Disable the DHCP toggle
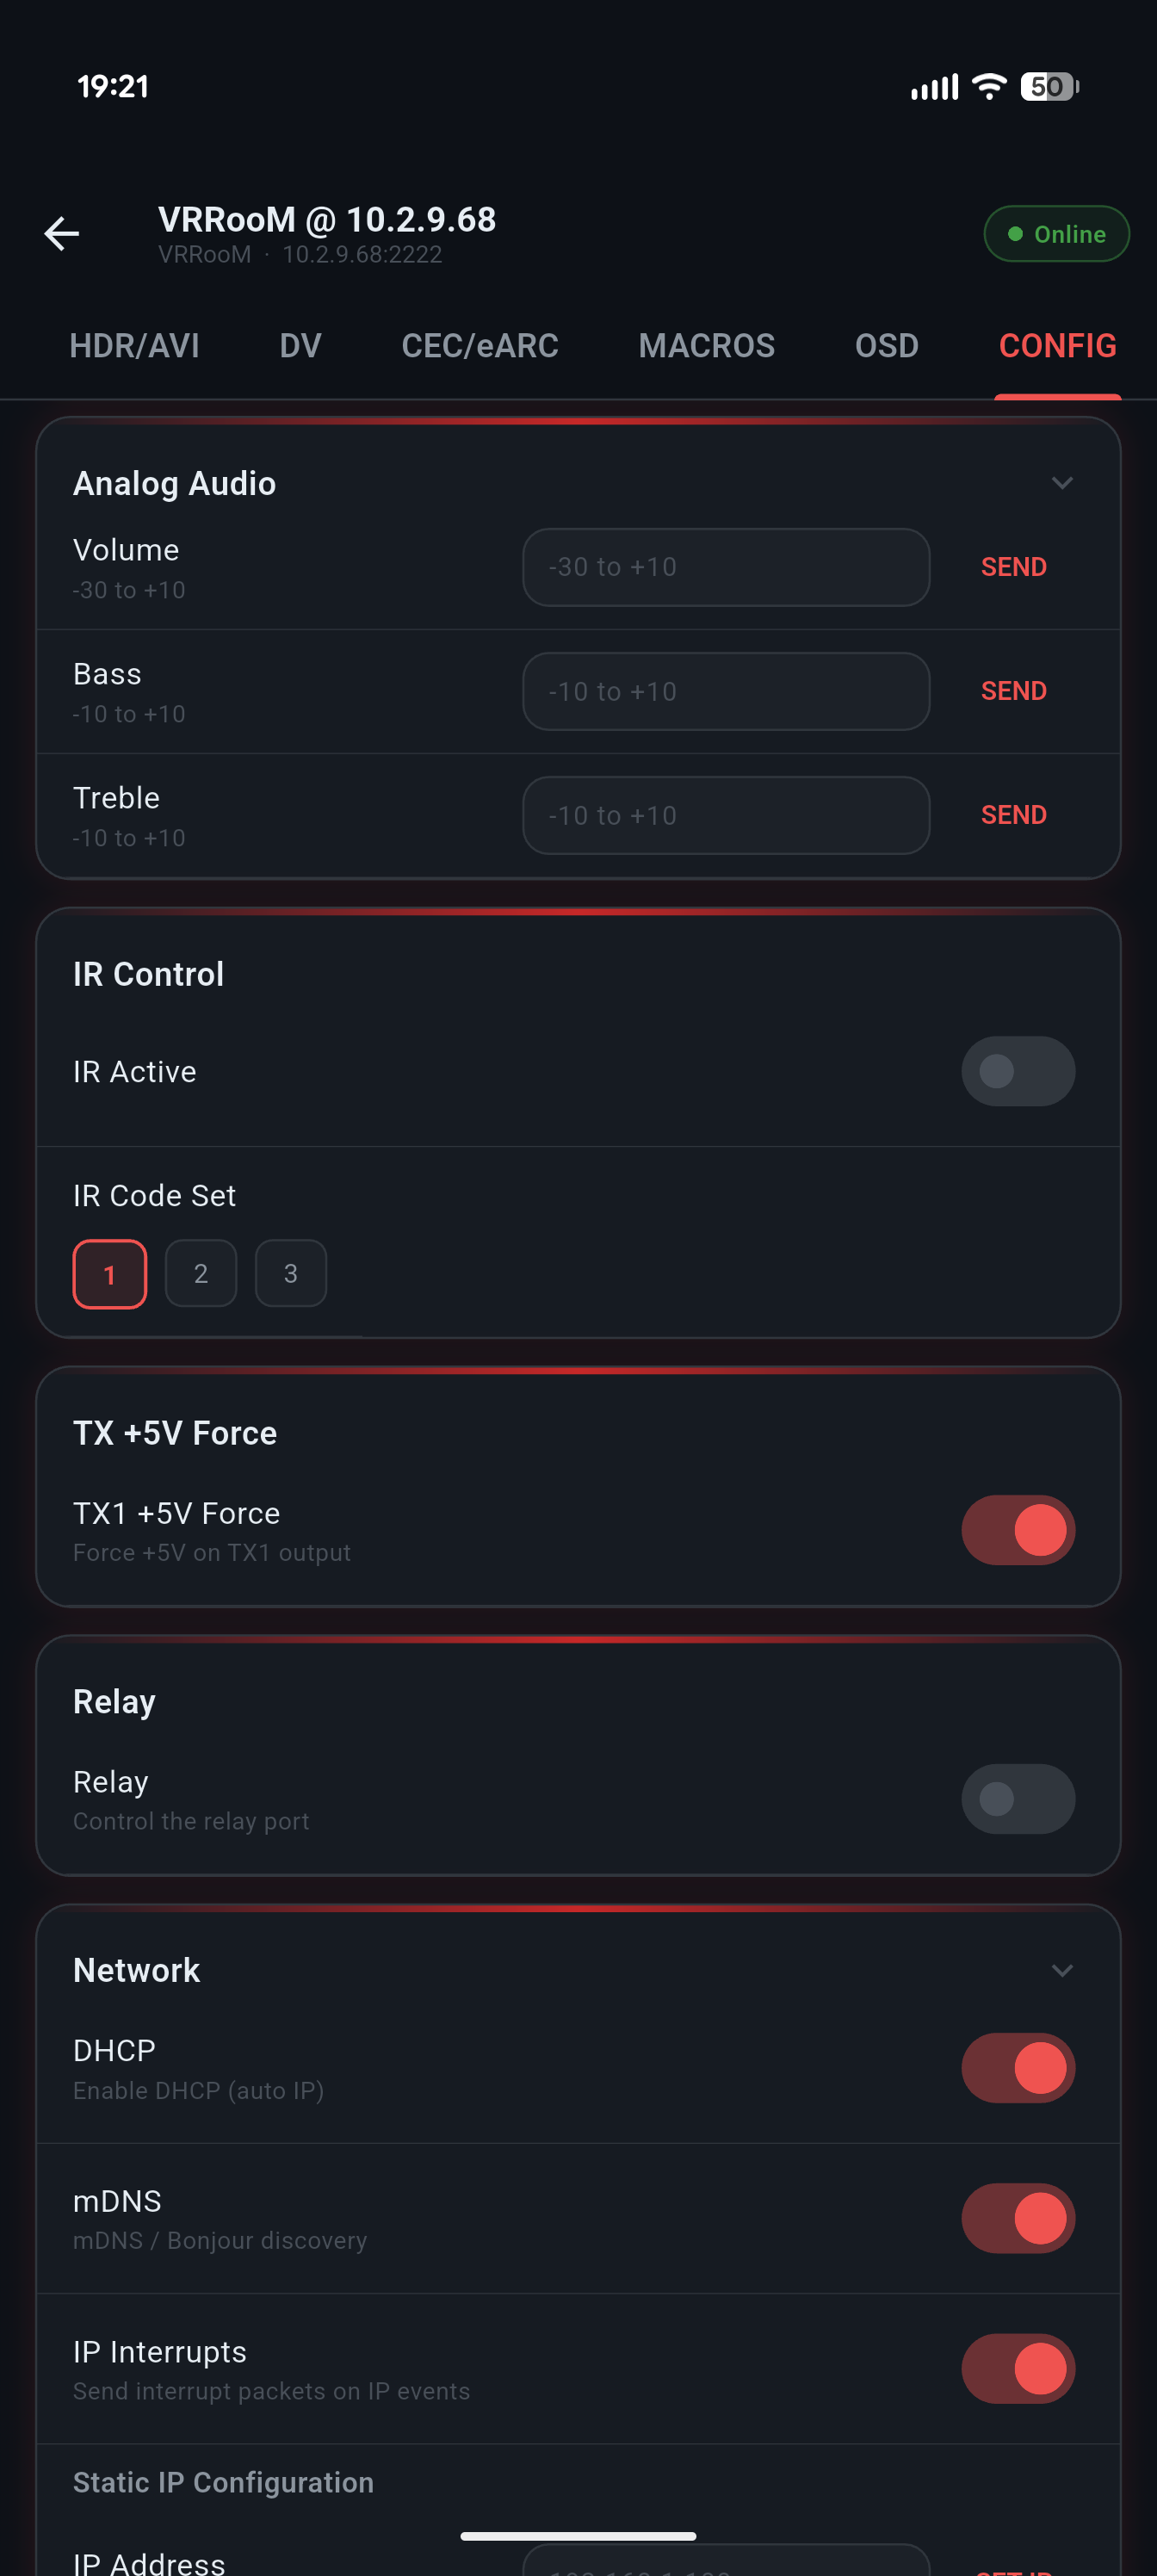 tap(1018, 2068)
